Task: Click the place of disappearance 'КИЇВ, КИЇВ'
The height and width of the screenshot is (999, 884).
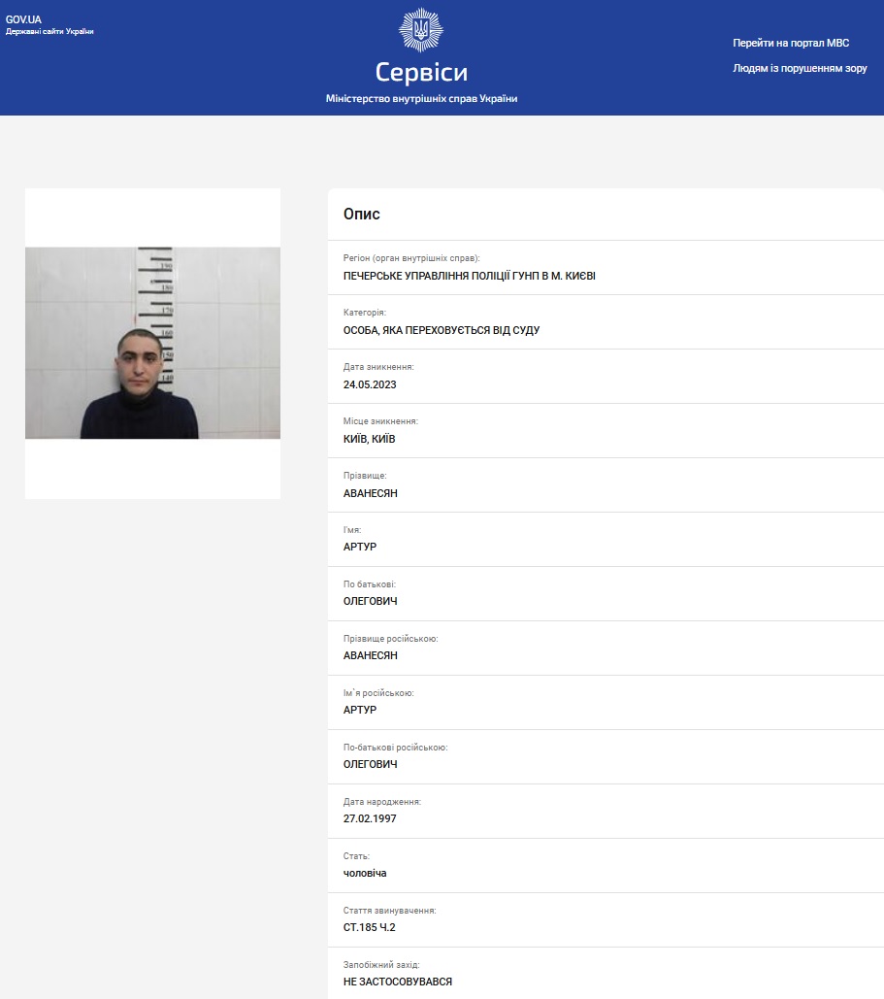Action: (x=369, y=439)
